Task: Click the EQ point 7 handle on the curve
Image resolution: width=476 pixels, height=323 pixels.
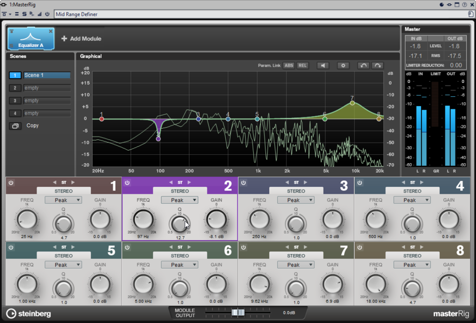Action: (352, 103)
